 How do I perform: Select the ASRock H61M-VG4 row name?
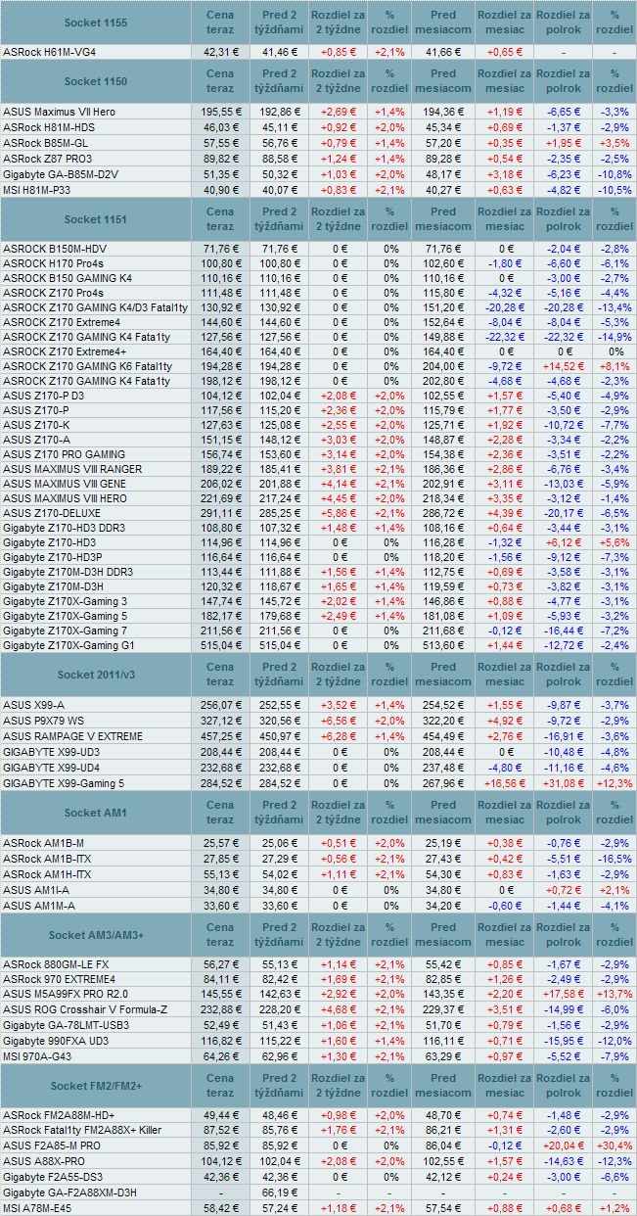(x=49, y=51)
